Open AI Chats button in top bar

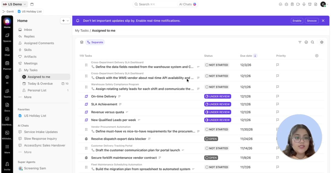pyautogui.click(x=188, y=4)
